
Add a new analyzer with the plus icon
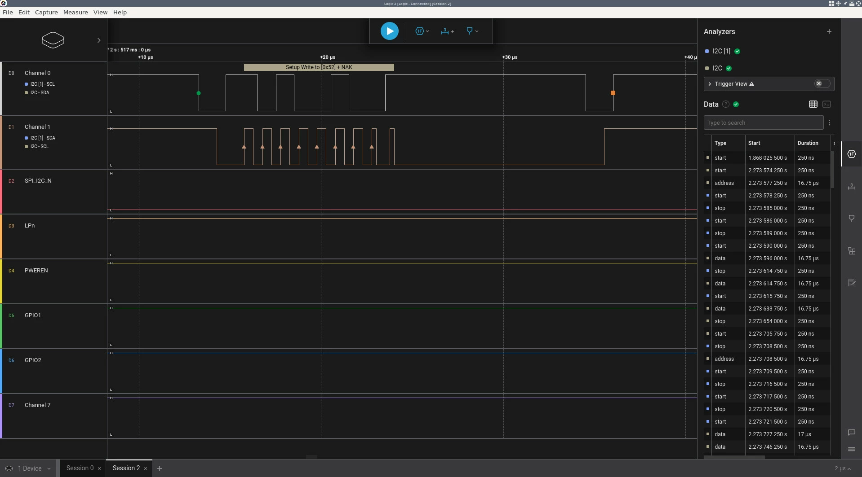click(829, 31)
